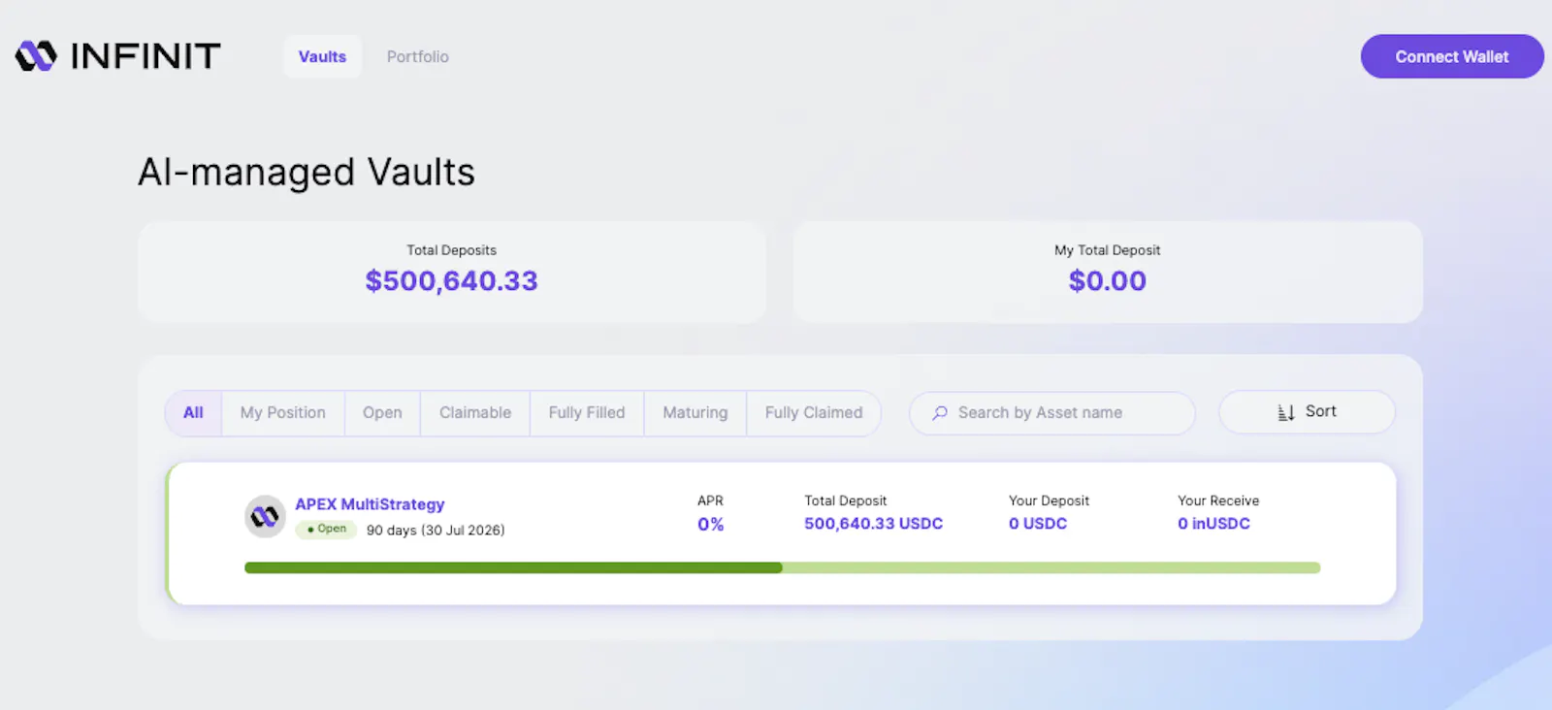Show Fully Filled vaults
This screenshot has height=710, width=1552.
[x=587, y=413]
